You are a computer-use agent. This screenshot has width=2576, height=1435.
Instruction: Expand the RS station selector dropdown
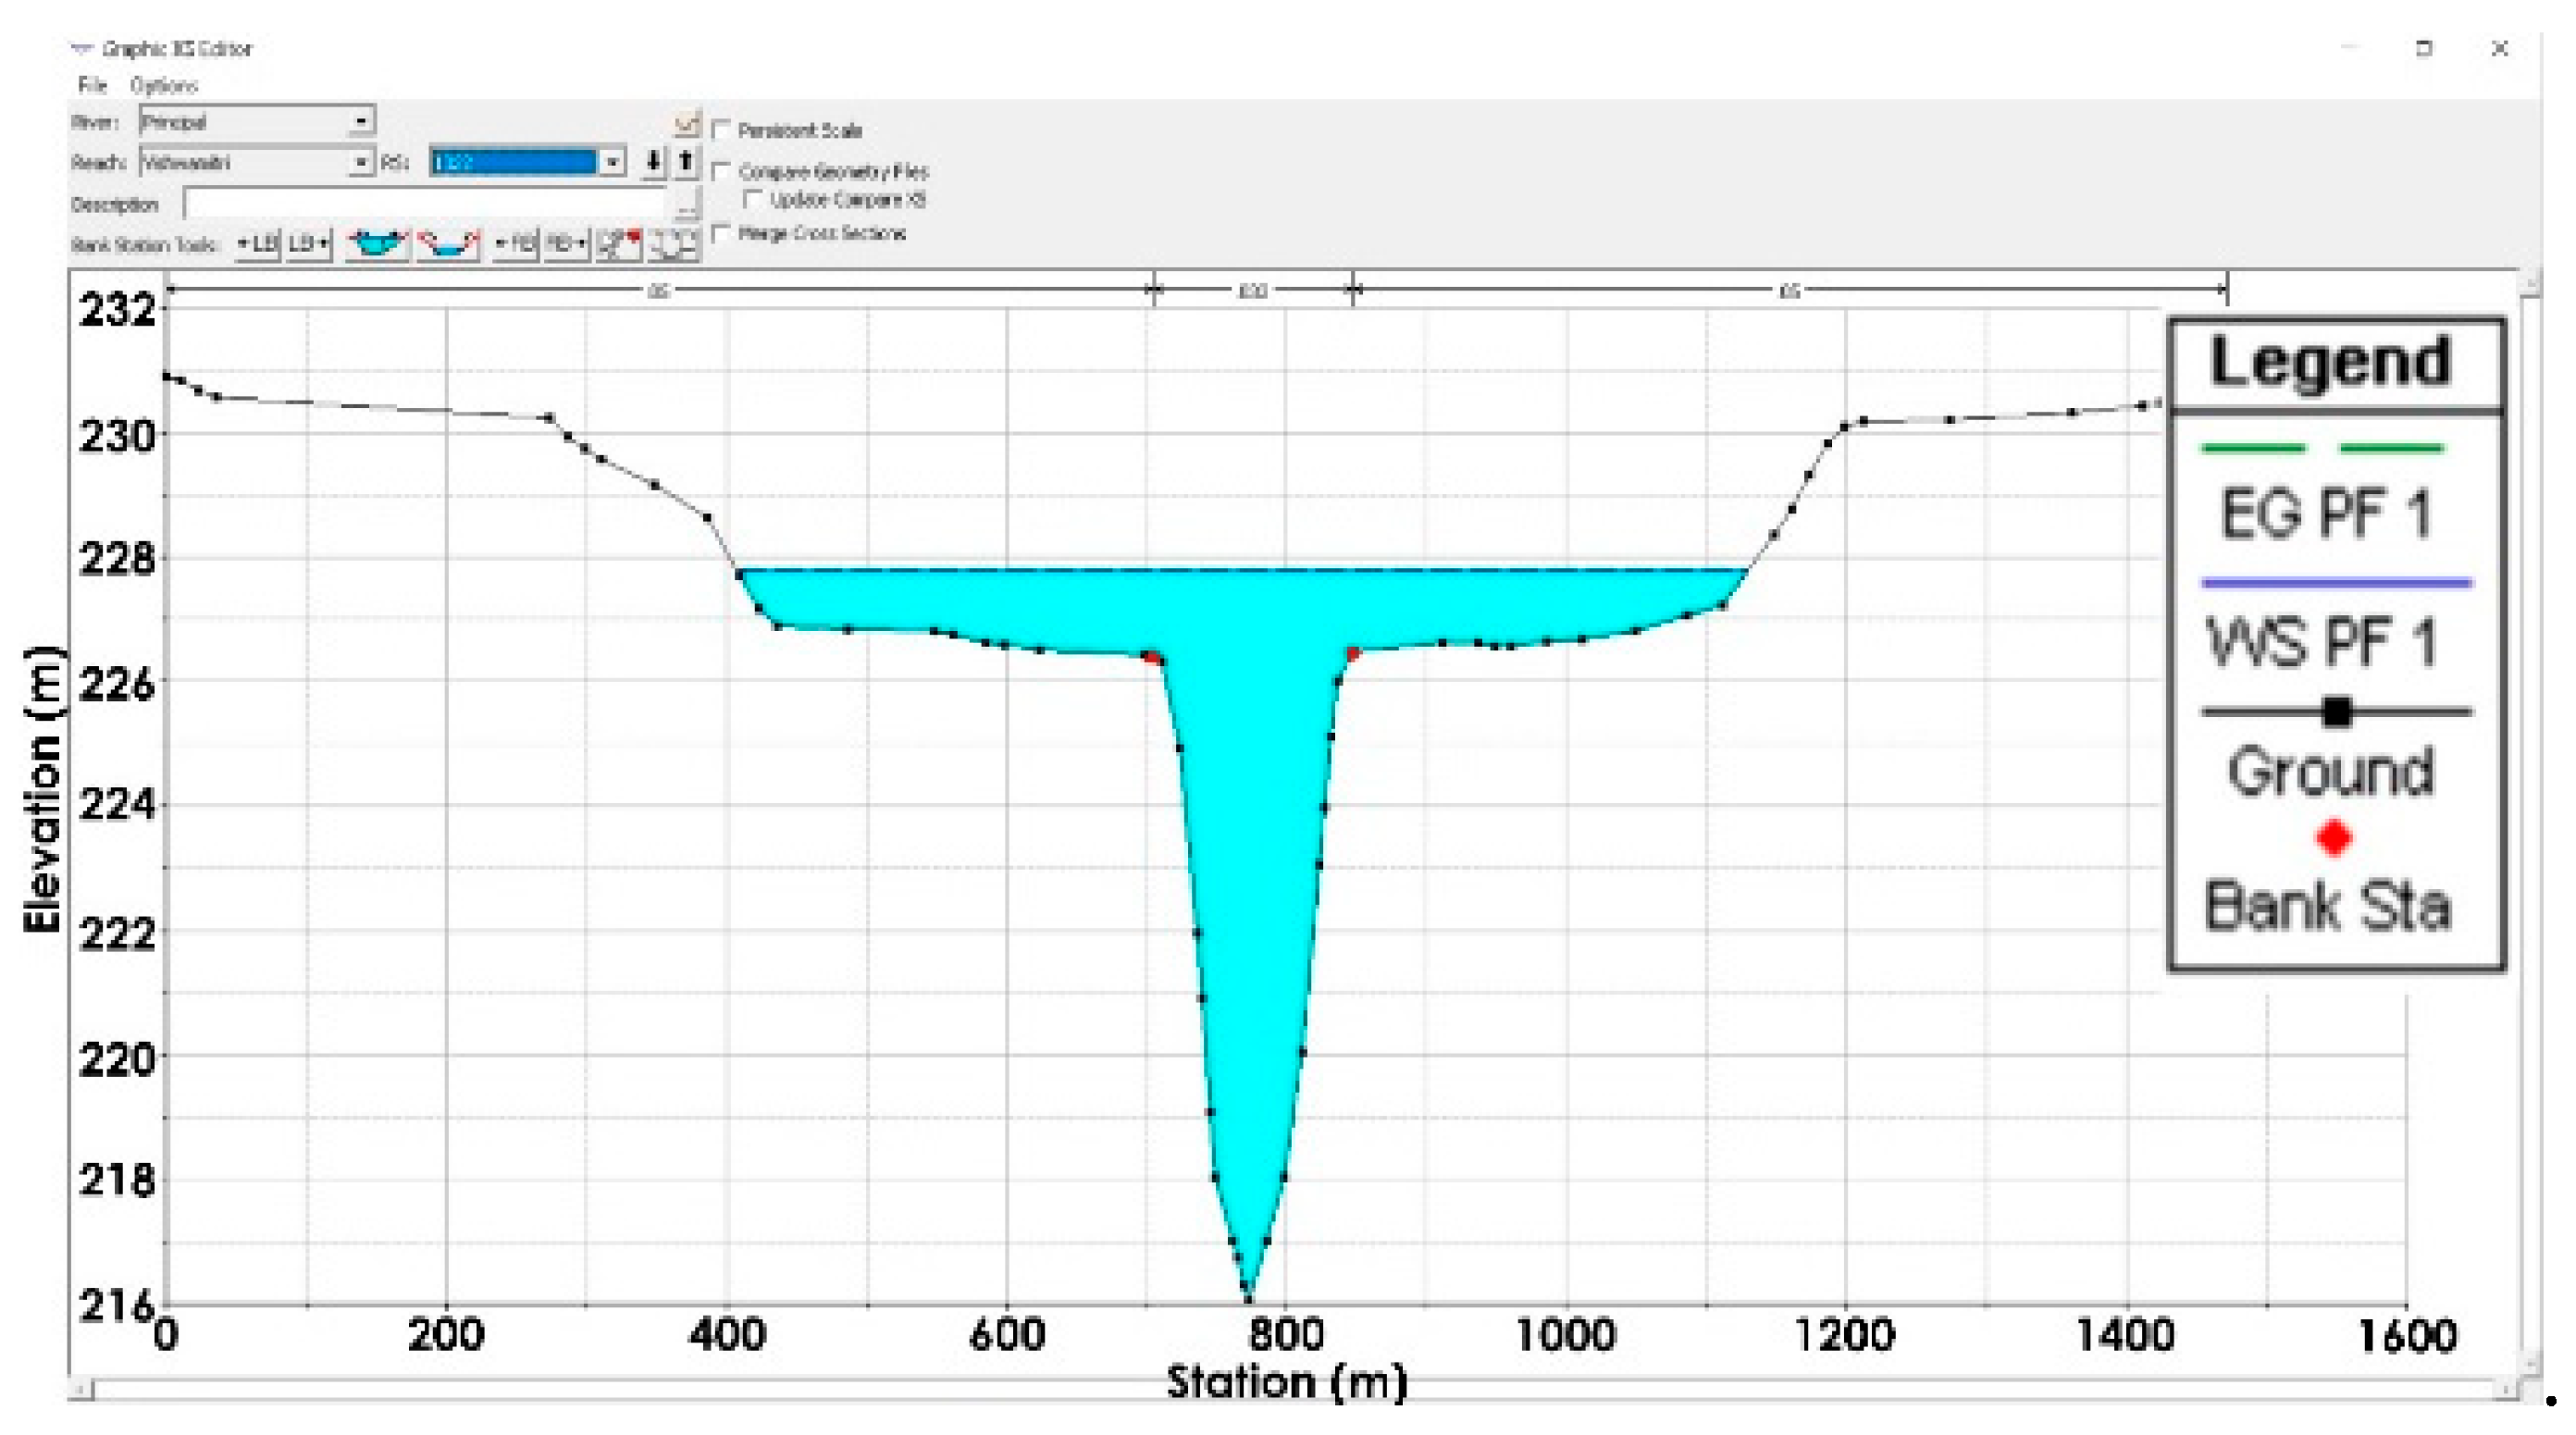pyautogui.click(x=613, y=162)
